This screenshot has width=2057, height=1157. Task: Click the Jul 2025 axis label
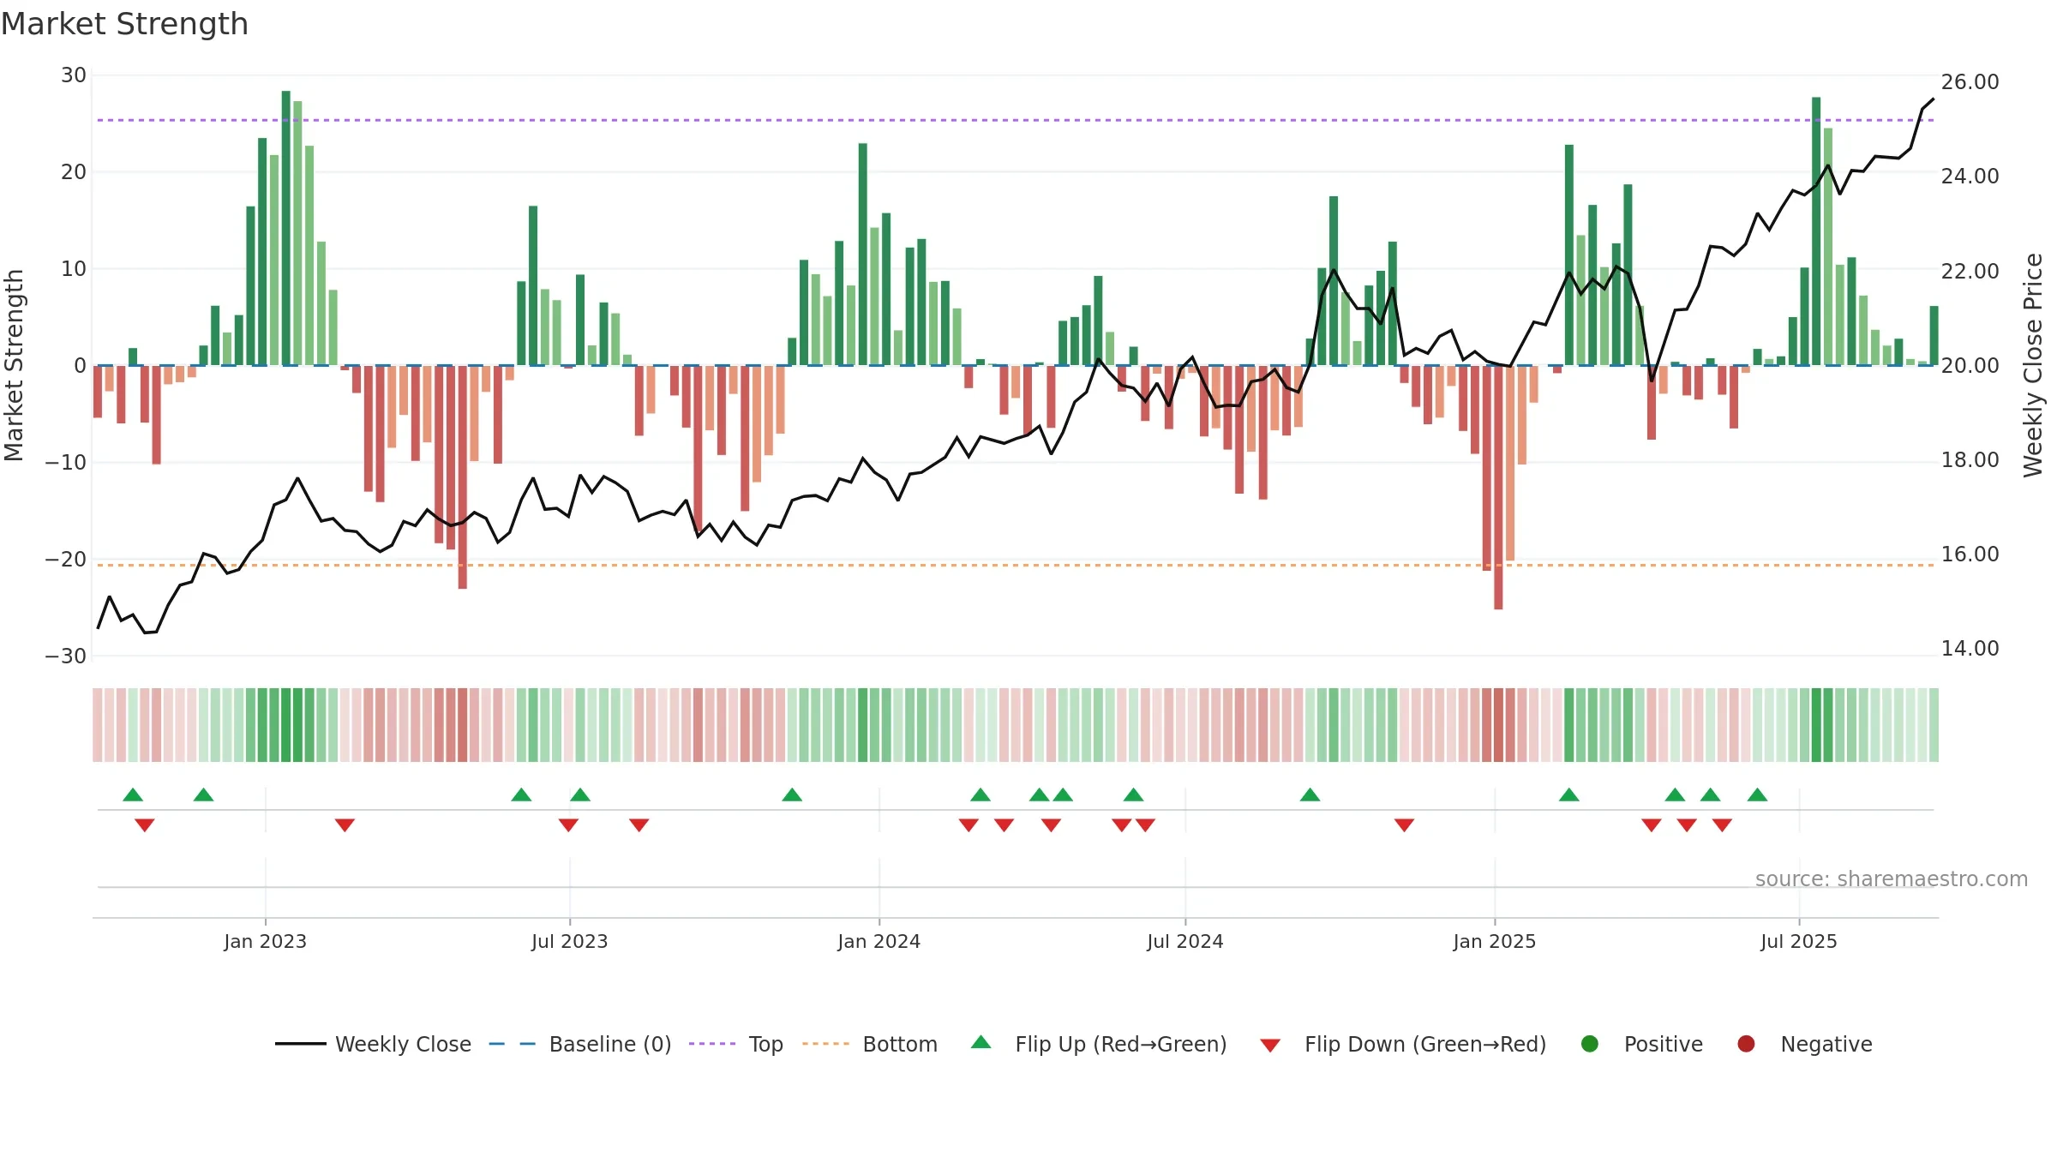(1798, 941)
